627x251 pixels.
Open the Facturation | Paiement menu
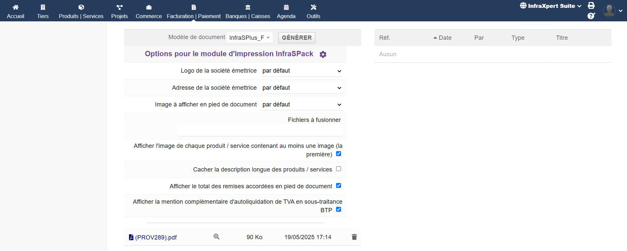[194, 11]
